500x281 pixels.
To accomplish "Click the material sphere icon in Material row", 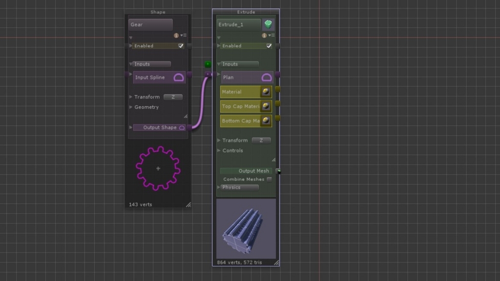I will point(266,92).
